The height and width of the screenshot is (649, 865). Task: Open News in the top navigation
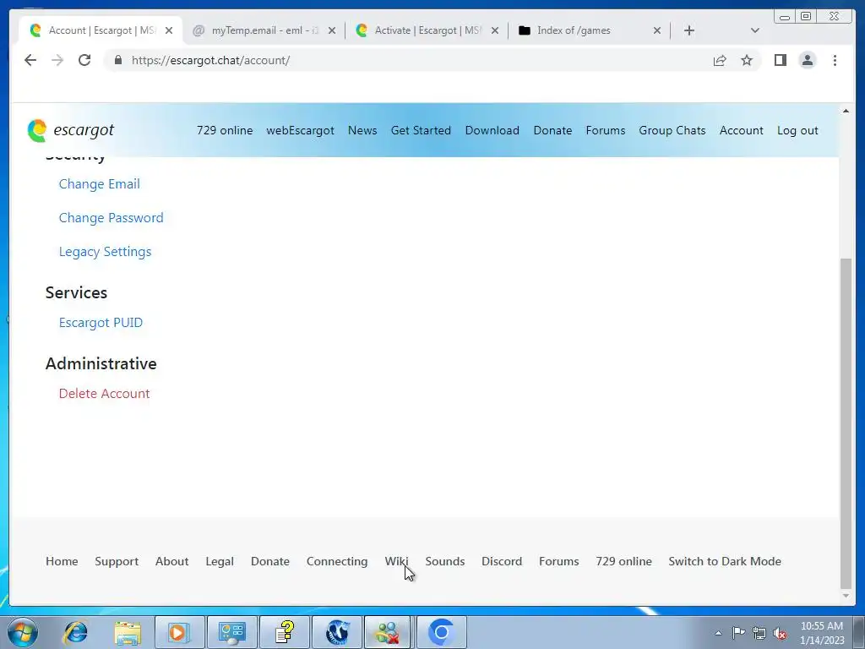(x=362, y=131)
